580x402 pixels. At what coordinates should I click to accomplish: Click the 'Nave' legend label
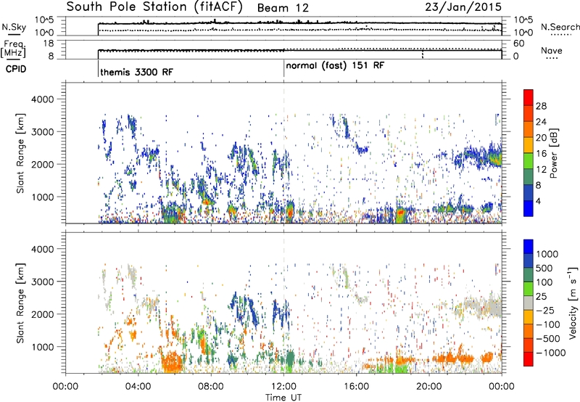tap(552, 50)
